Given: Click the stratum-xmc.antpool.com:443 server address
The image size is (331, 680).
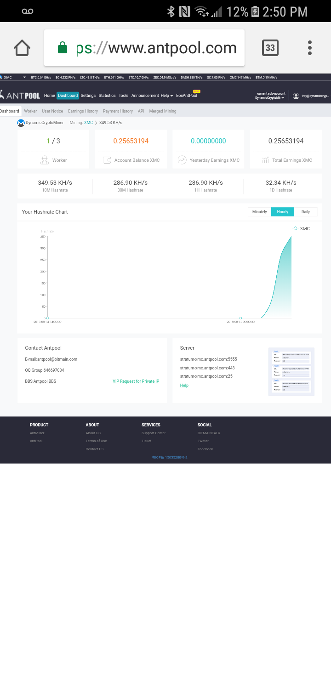Looking at the screenshot, I should [x=207, y=368].
